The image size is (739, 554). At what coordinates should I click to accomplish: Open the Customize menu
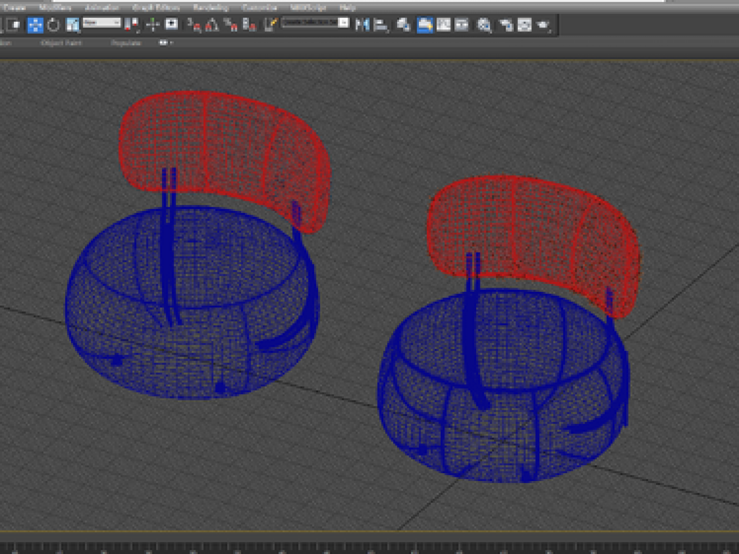(259, 7)
